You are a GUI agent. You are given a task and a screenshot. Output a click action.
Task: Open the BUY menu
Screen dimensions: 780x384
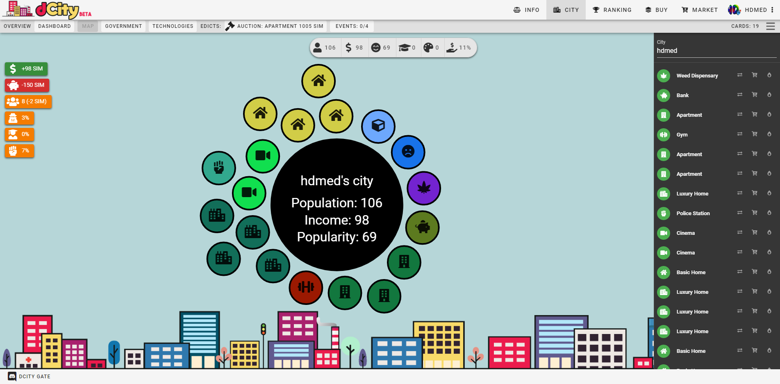pos(656,10)
